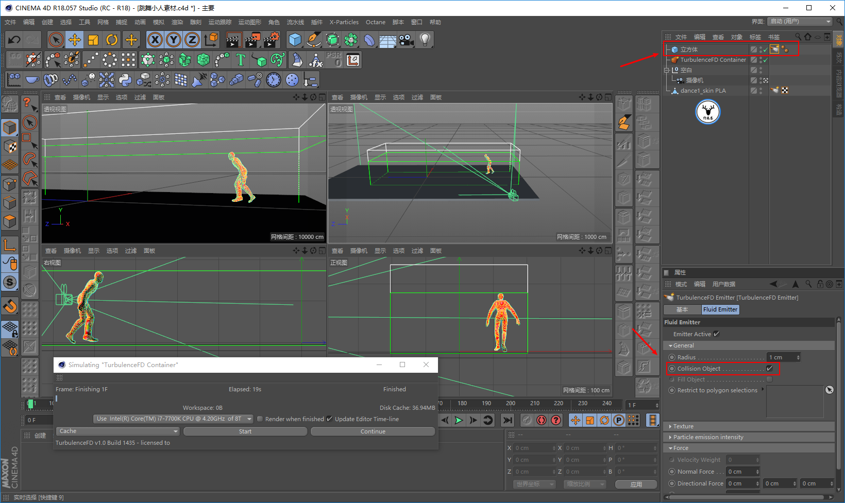Viewport: 845px width, 503px height.
Task: Toggle the Collision Object checkbox
Action: tap(770, 369)
